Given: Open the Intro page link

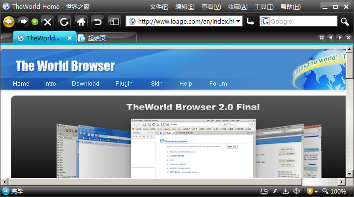Looking at the screenshot, I should coord(50,84).
